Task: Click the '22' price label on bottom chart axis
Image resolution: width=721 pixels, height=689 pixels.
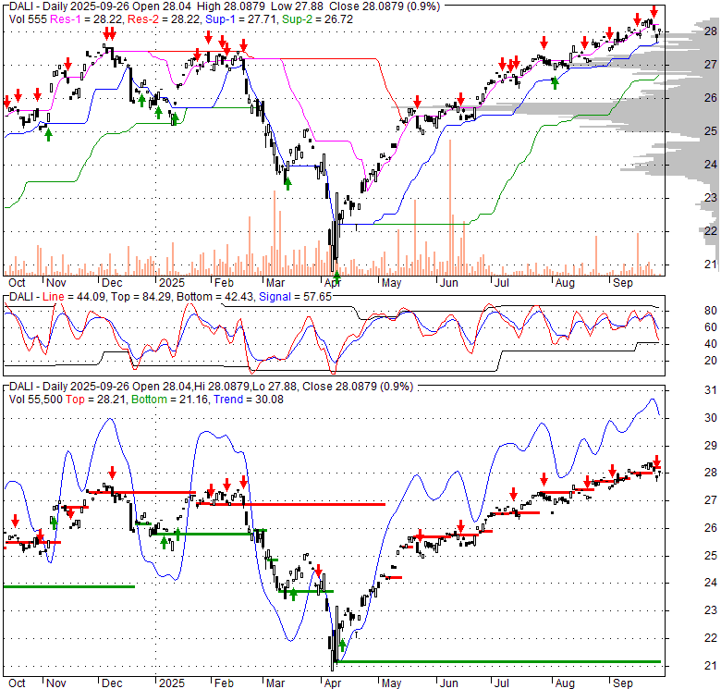Action: point(711,638)
